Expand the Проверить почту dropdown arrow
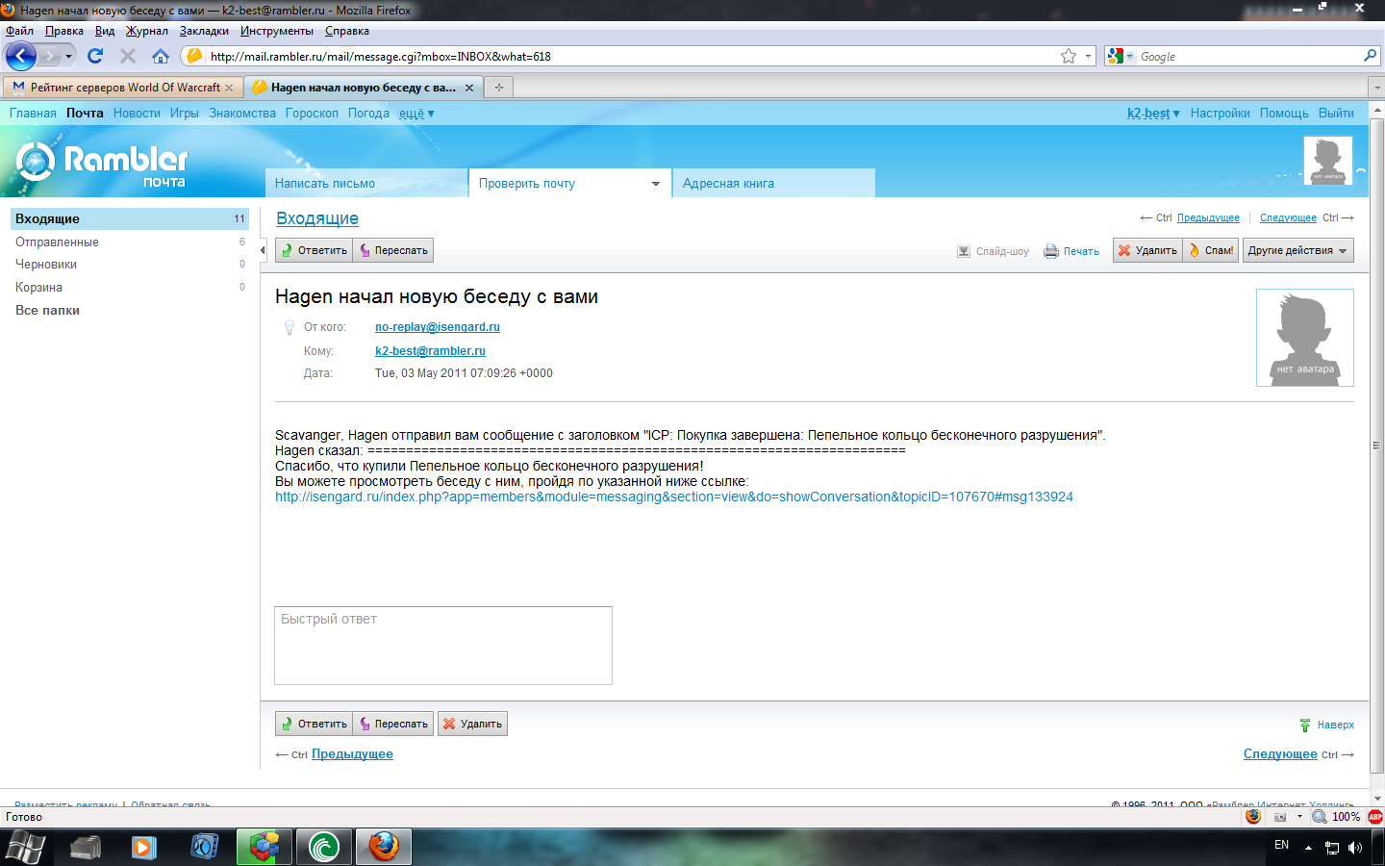Viewport: 1385px width, 866px height. 656,184
